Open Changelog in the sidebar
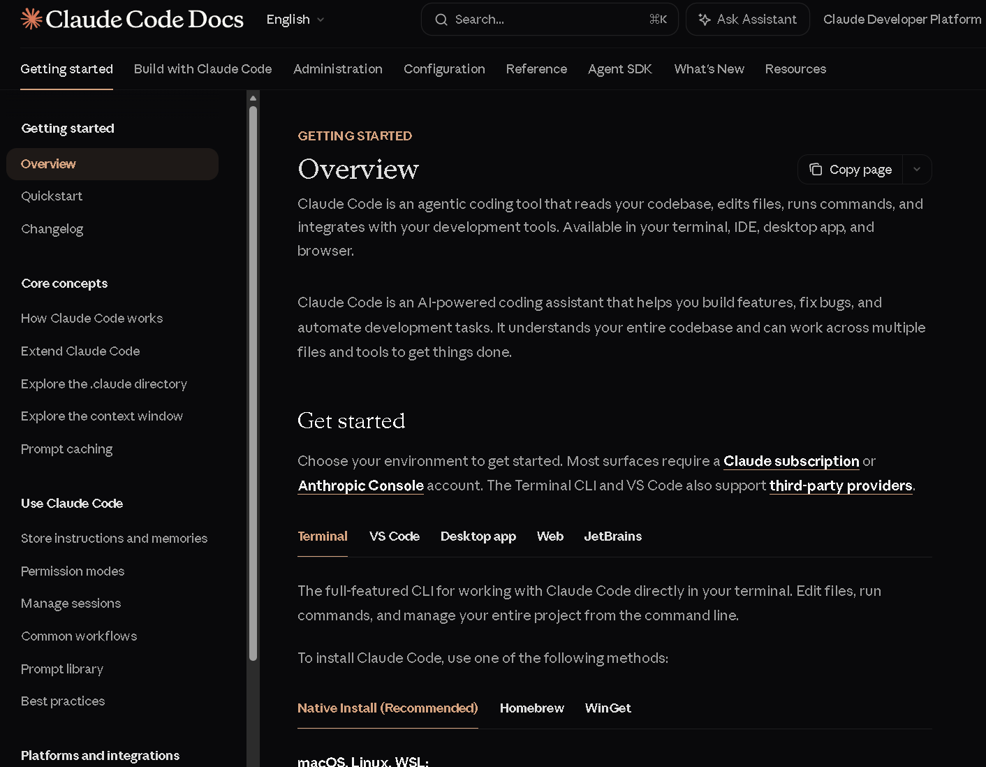 tap(52, 229)
